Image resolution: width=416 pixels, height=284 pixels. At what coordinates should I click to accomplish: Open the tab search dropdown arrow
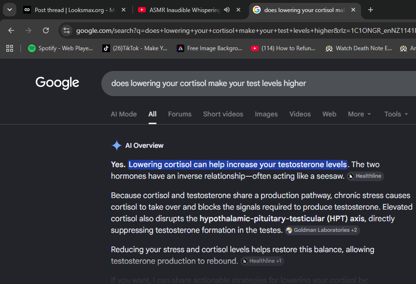10,10
